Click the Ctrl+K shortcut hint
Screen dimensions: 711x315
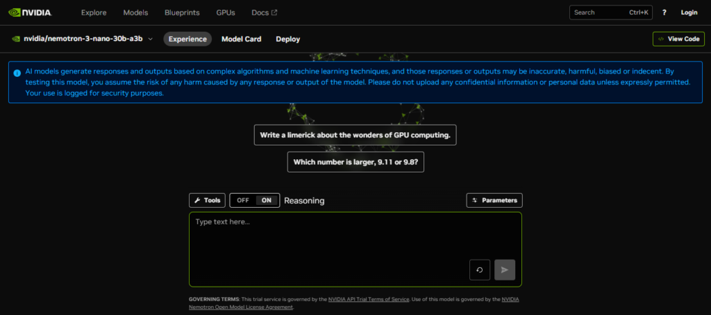pyautogui.click(x=639, y=12)
